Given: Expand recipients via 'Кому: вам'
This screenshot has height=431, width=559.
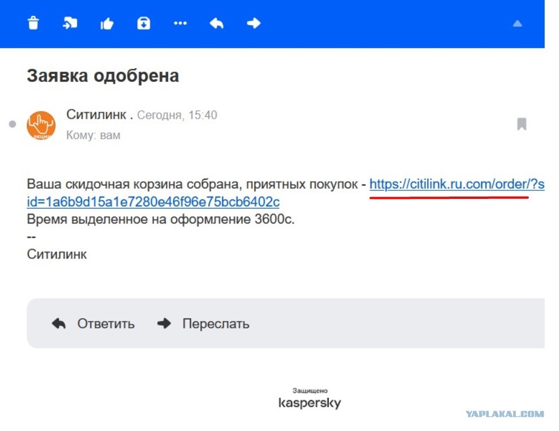Looking at the screenshot, I should [x=94, y=135].
